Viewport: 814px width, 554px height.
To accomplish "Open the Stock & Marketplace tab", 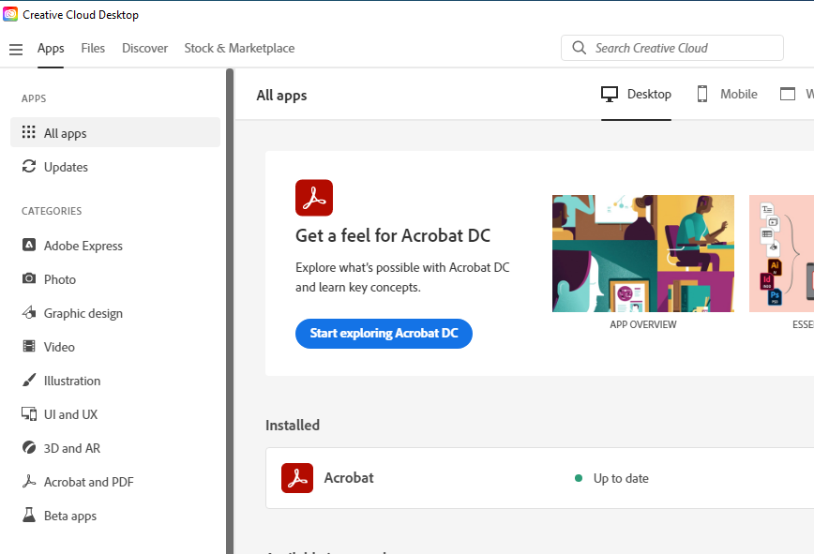I will pos(239,48).
